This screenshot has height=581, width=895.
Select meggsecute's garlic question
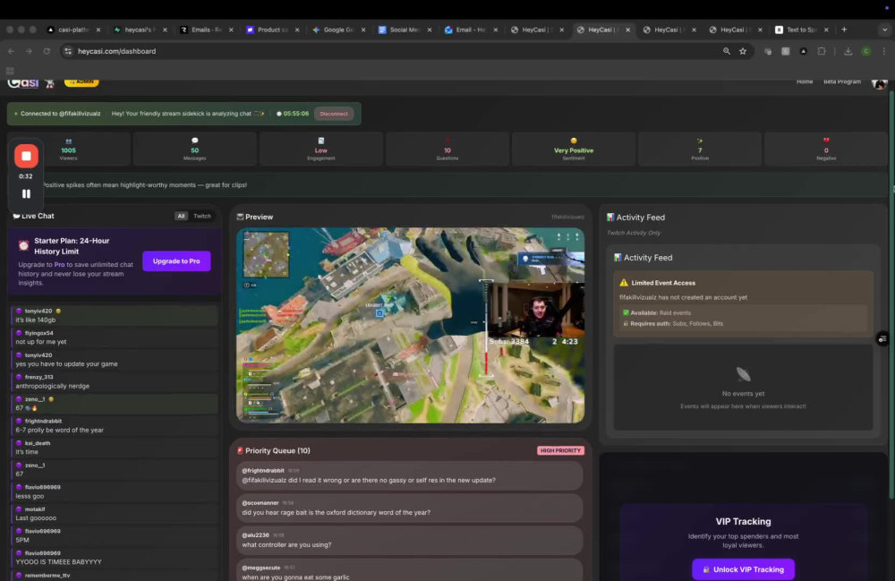pos(409,571)
